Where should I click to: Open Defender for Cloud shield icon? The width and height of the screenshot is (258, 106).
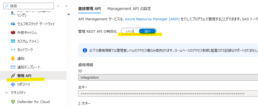point(13,102)
